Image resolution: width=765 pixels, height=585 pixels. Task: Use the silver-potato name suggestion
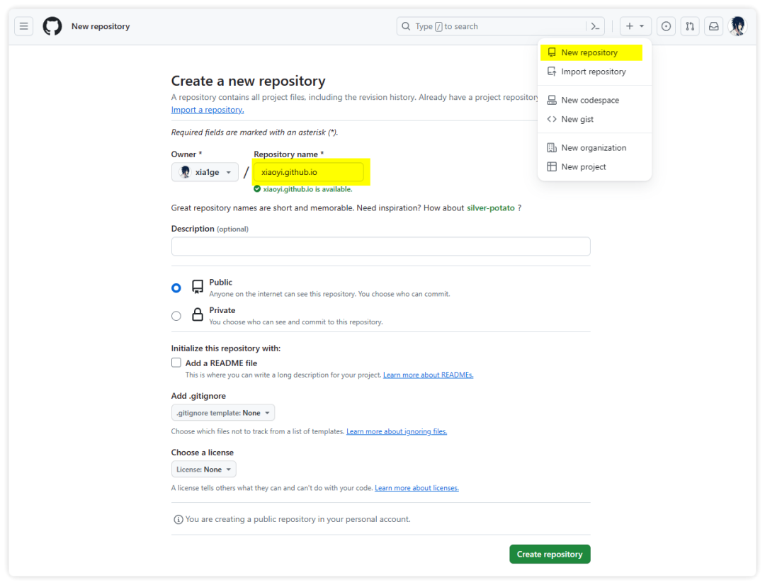490,208
